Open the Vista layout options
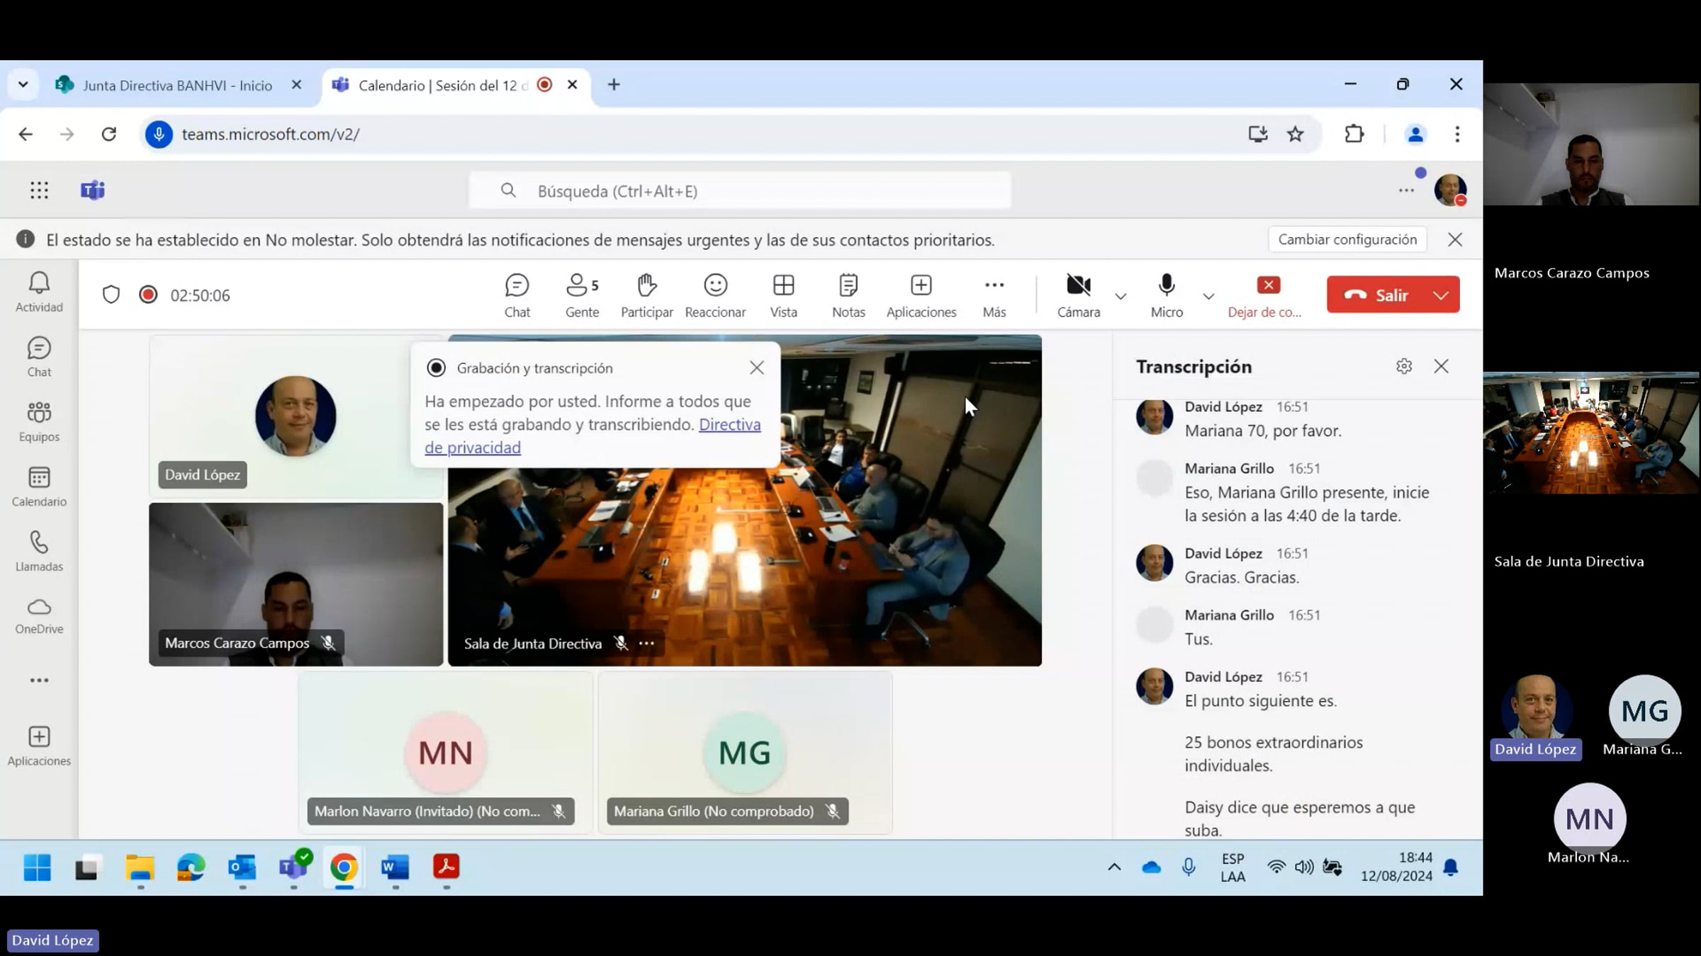The height and width of the screenshot is (956, 1701). coord(783,295)
